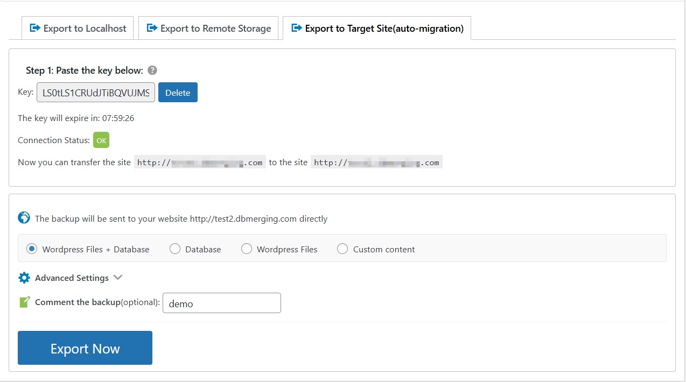The width and height of the screenshot is (686, 382).
Task: Click the backup comment field containing demo
Action: [x=221, y=303]
